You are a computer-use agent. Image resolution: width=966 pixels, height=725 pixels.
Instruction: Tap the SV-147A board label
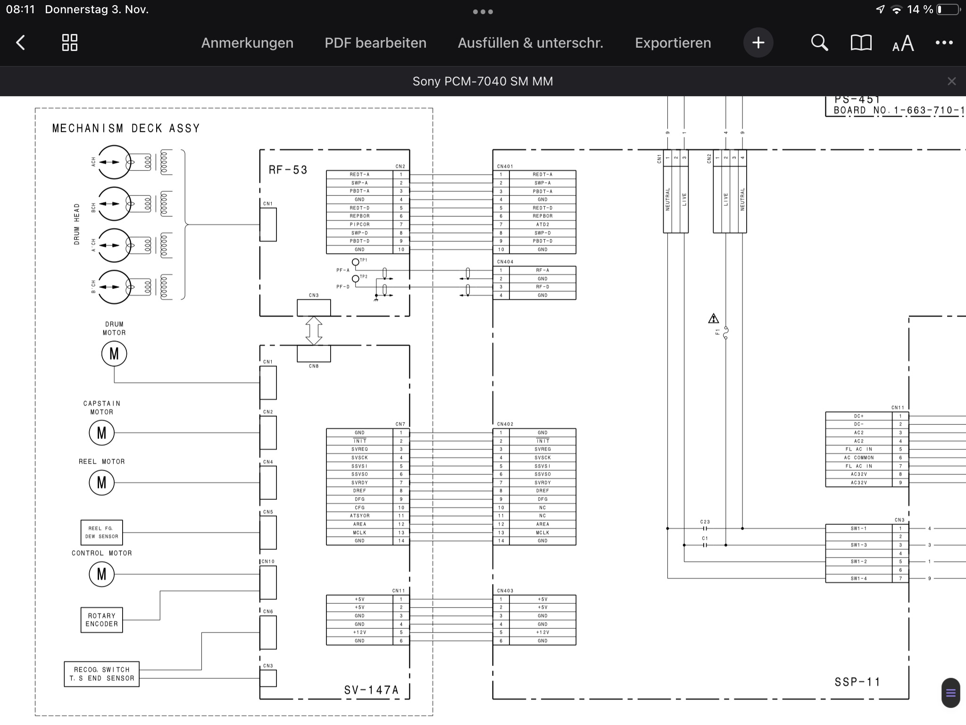[371, 690]
